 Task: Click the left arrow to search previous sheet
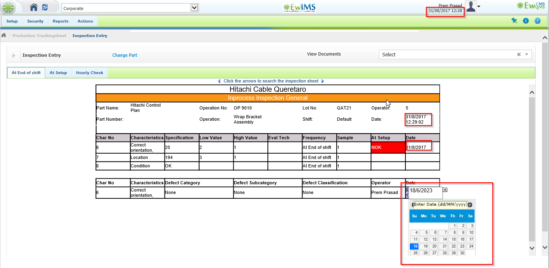(219, 81)
